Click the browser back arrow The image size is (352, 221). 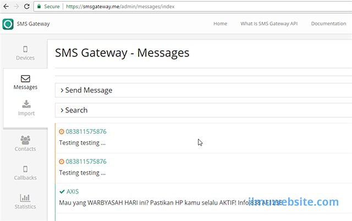tap(6, 7)
